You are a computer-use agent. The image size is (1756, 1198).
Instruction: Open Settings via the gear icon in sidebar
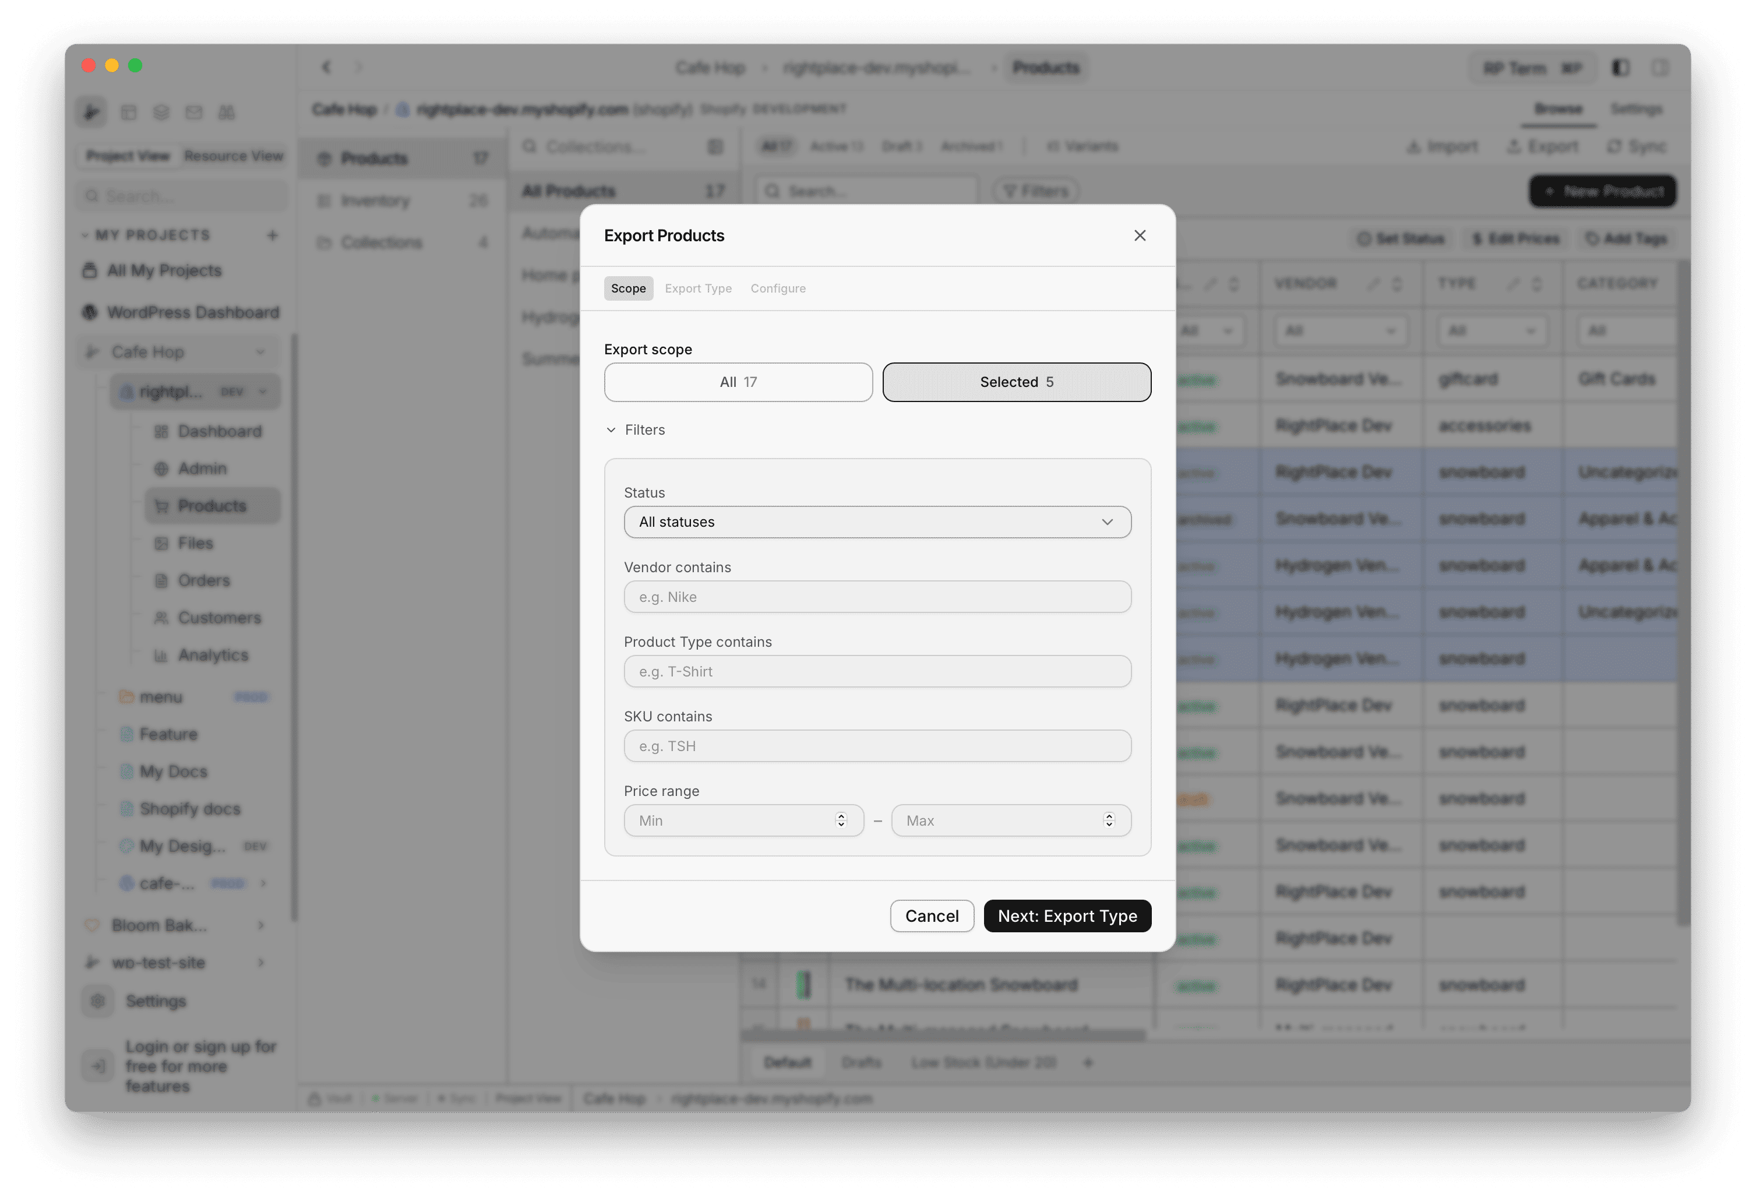97,1000
